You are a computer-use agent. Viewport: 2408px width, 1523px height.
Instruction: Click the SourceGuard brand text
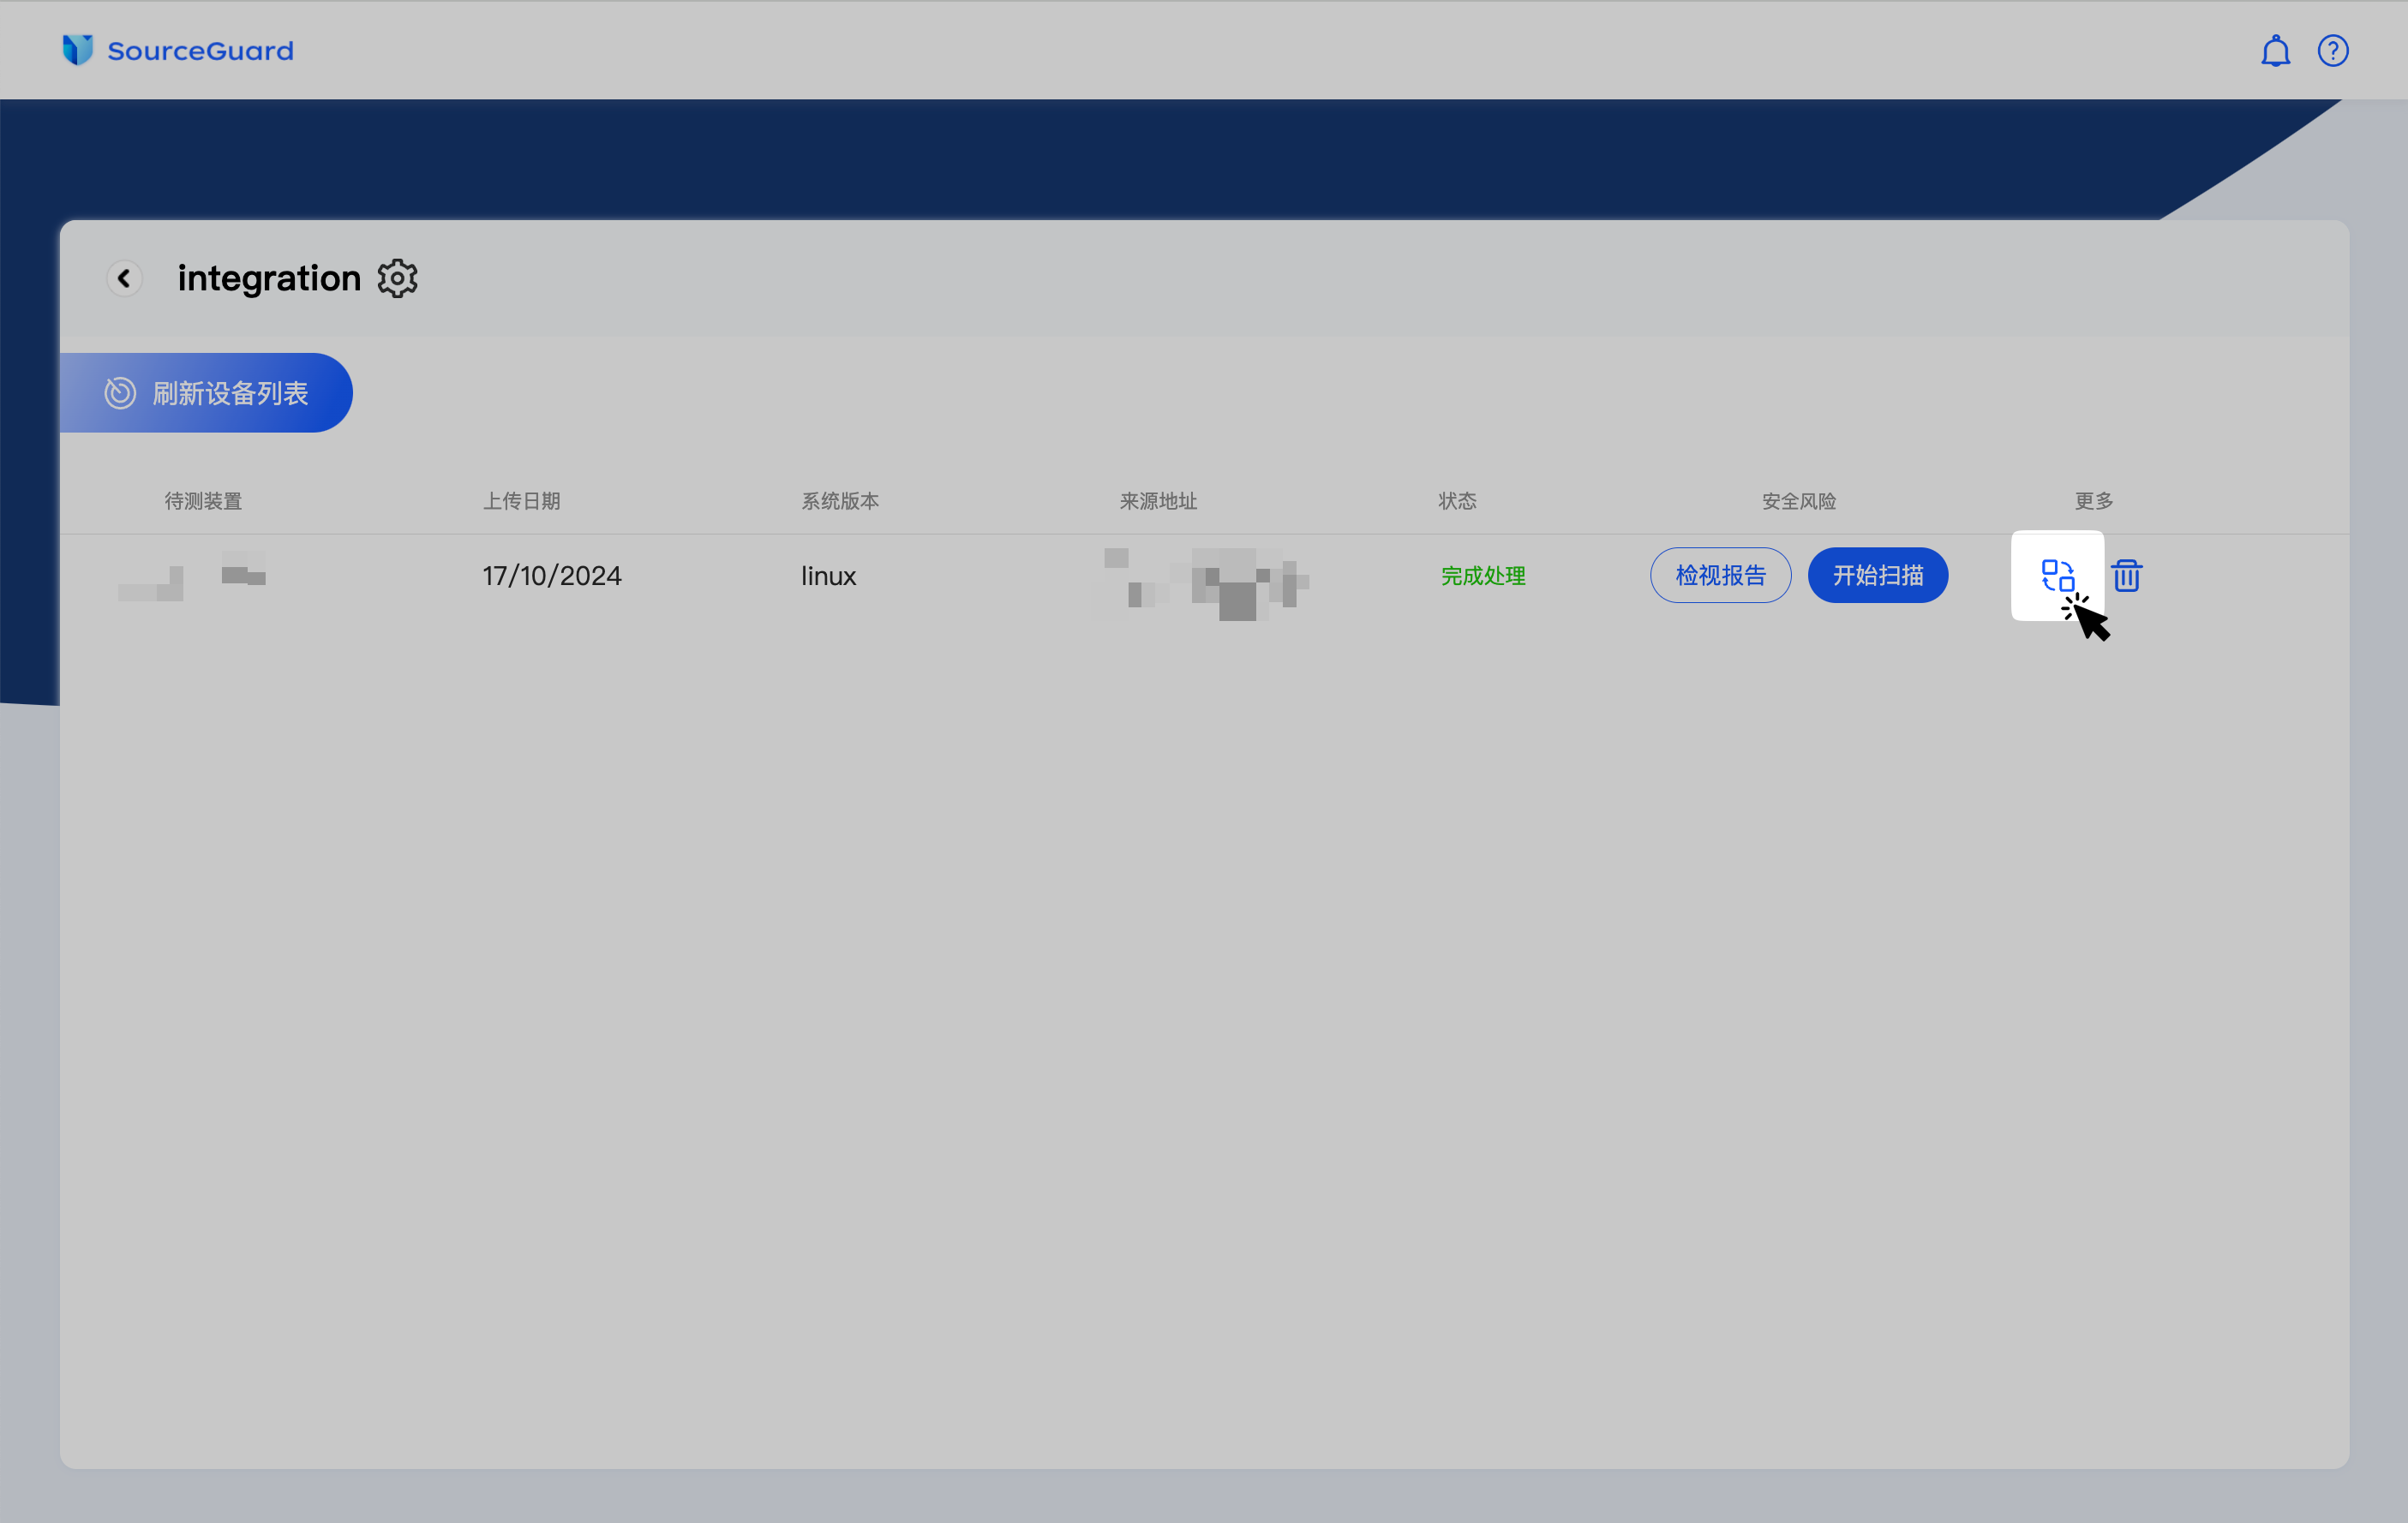[x=200, y=51]
